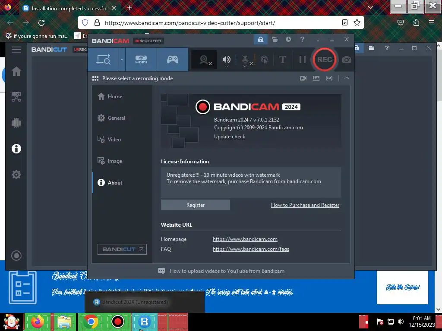Open Chrome from the taskbar
Image resolution: width=442 pixels, height=331 pixels.
pyautogui.click(x=91, y=322)
